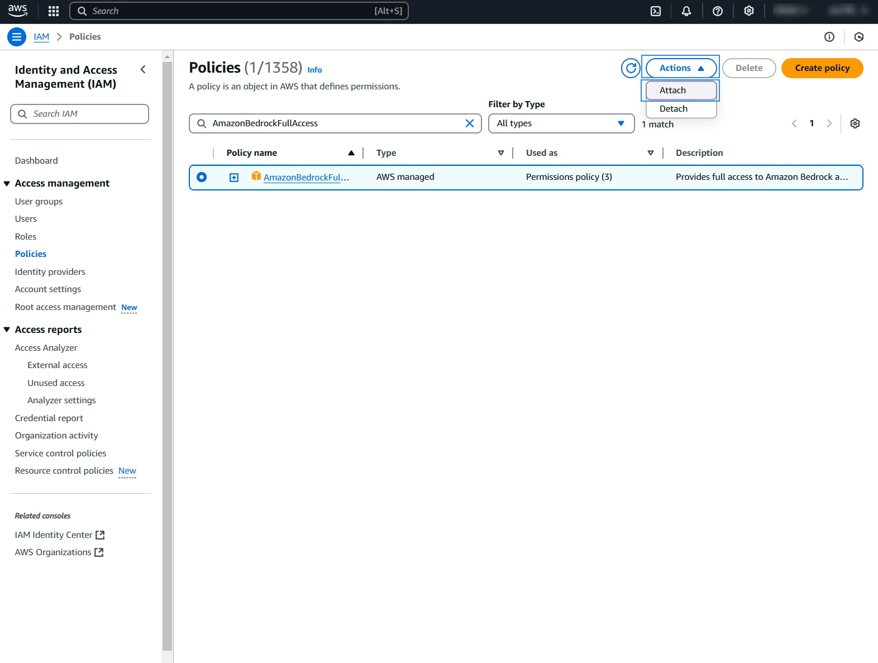Click the orange policy cube icon
Screen dimensions: 878x663
[x=256, y=177]
